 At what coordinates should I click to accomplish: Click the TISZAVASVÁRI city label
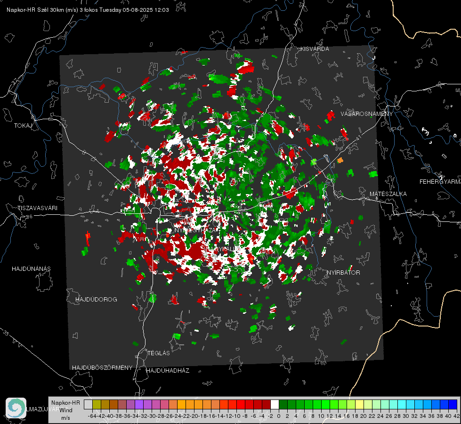click(37, 208)
